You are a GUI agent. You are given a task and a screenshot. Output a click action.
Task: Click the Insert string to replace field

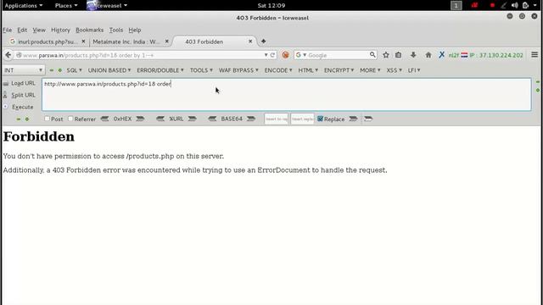pos(276,119)
